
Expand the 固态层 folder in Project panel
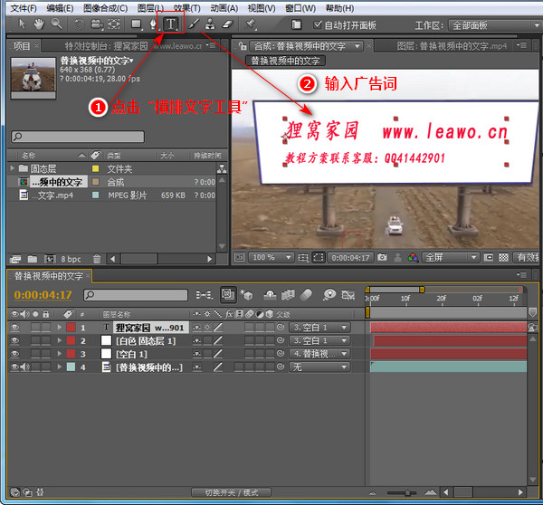[x=13, y=168]
